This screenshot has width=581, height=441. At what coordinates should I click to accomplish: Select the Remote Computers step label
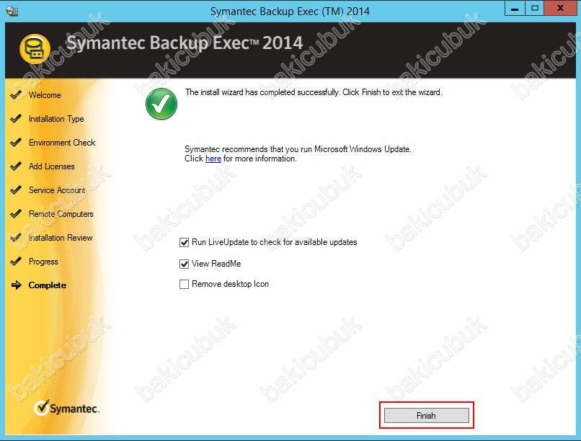coord(61,214)
